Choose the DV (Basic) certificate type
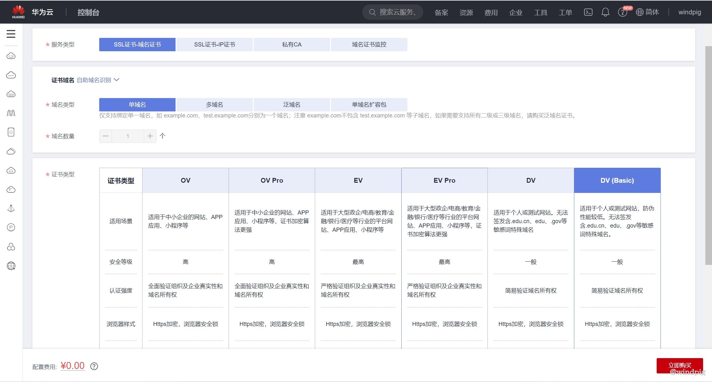This screenshot has width=712, height=382. point(617,180)
